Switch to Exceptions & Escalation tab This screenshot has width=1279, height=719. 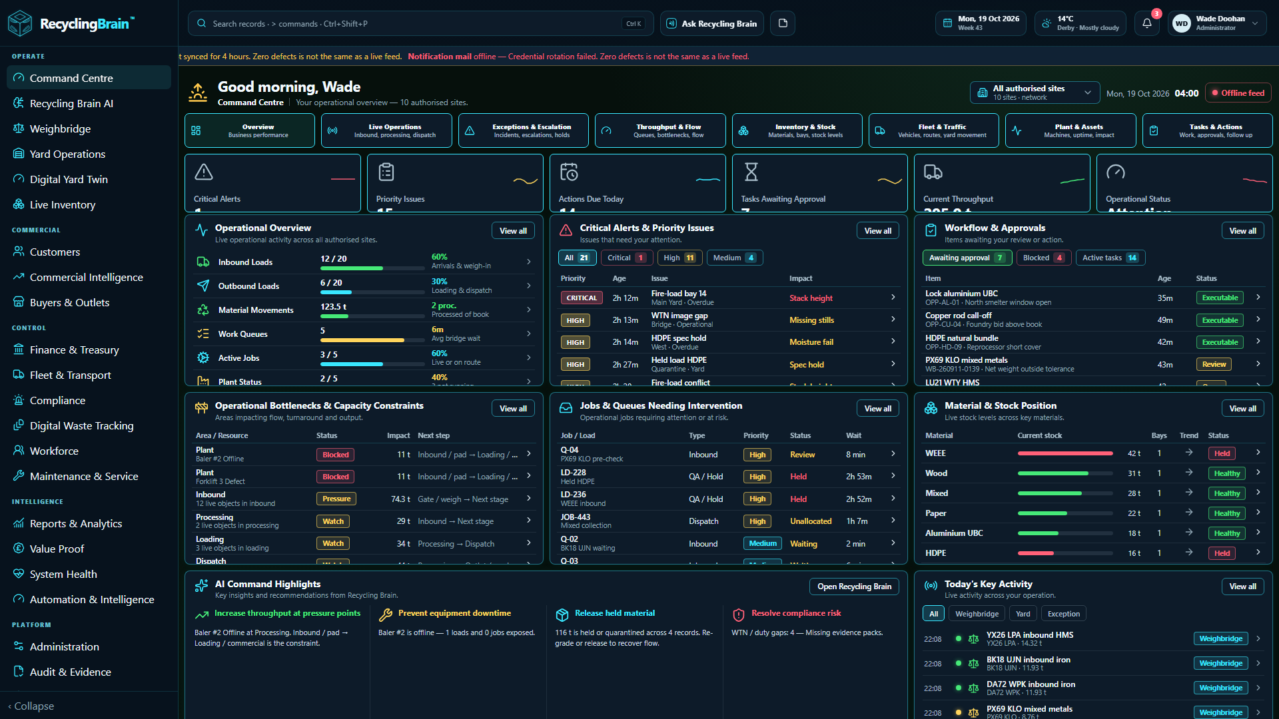(523, 130)
